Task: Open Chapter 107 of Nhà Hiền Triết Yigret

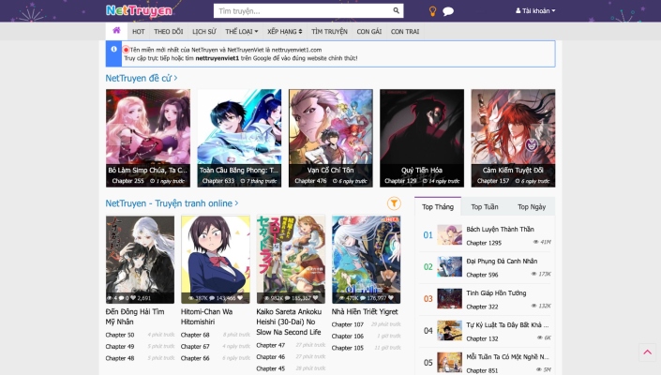Action: tap(347, 324)
